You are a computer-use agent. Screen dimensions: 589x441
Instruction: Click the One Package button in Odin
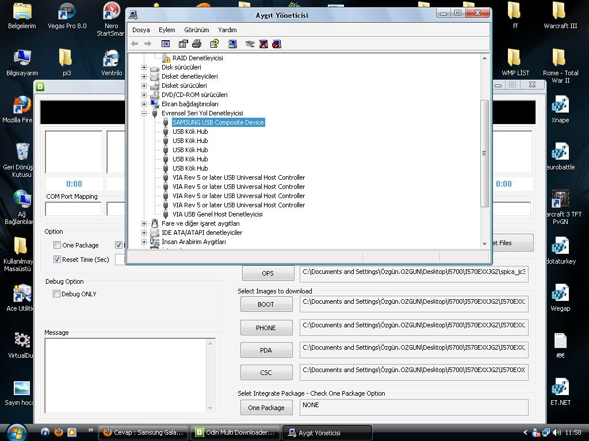266,408
